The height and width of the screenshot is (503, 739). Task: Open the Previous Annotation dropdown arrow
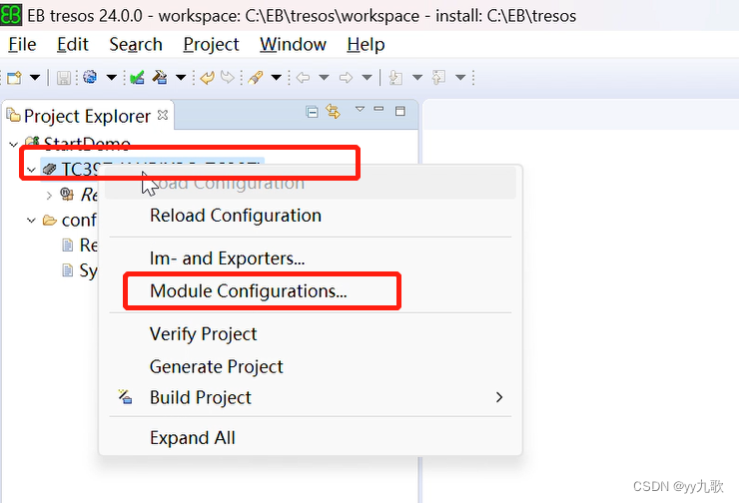(460, 77)
